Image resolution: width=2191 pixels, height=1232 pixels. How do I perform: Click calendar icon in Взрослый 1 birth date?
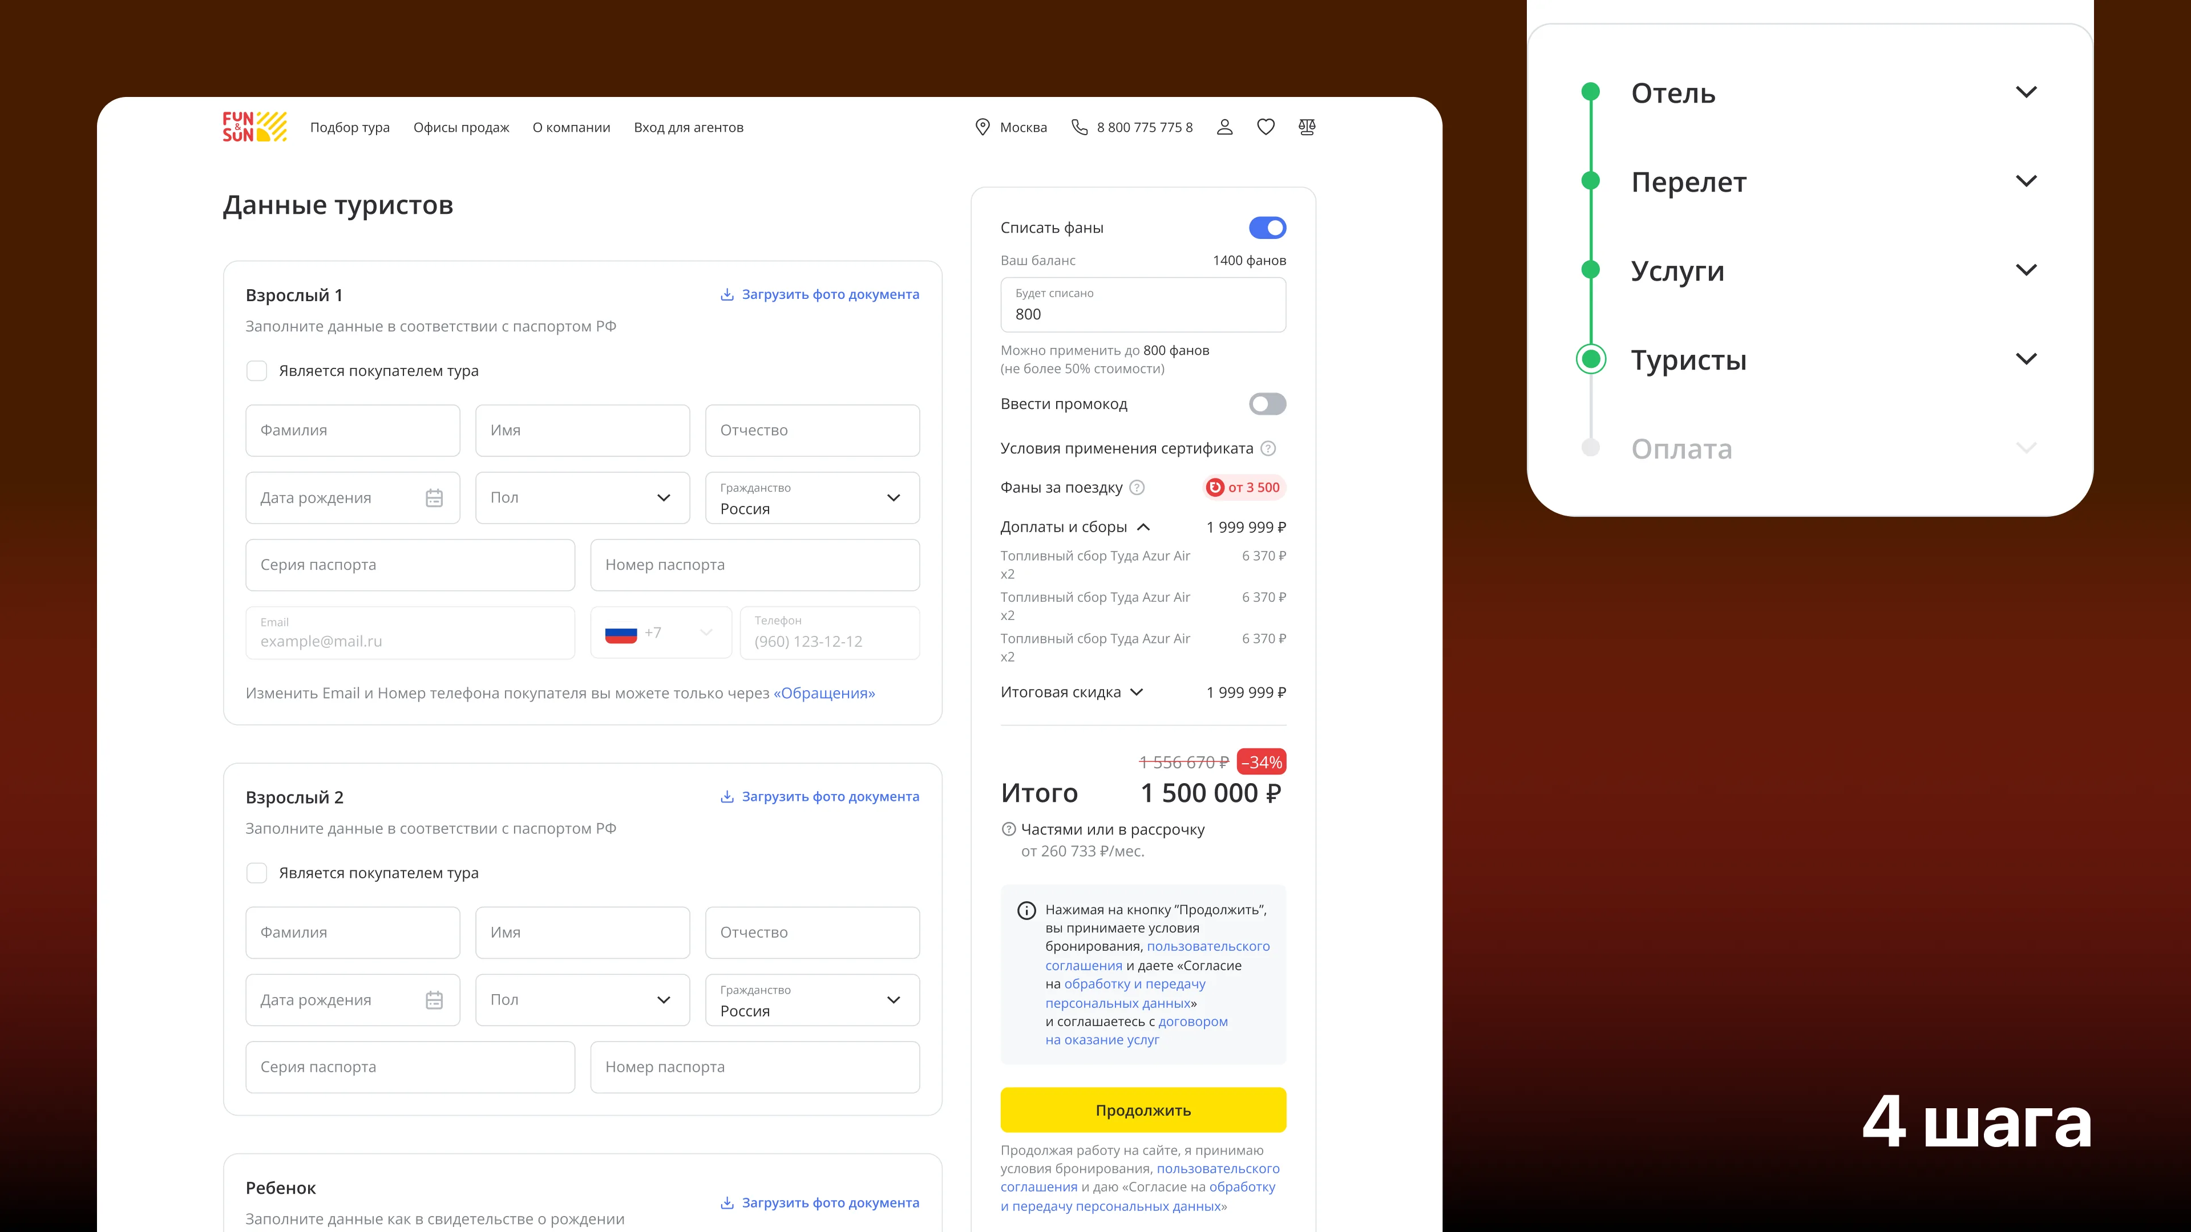point(434,499)
